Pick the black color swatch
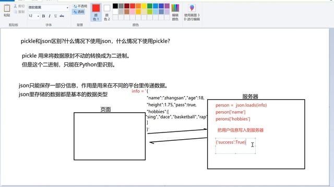Image resolution: width=334 pixels, height=187 pixels. (x=115, y=6)
